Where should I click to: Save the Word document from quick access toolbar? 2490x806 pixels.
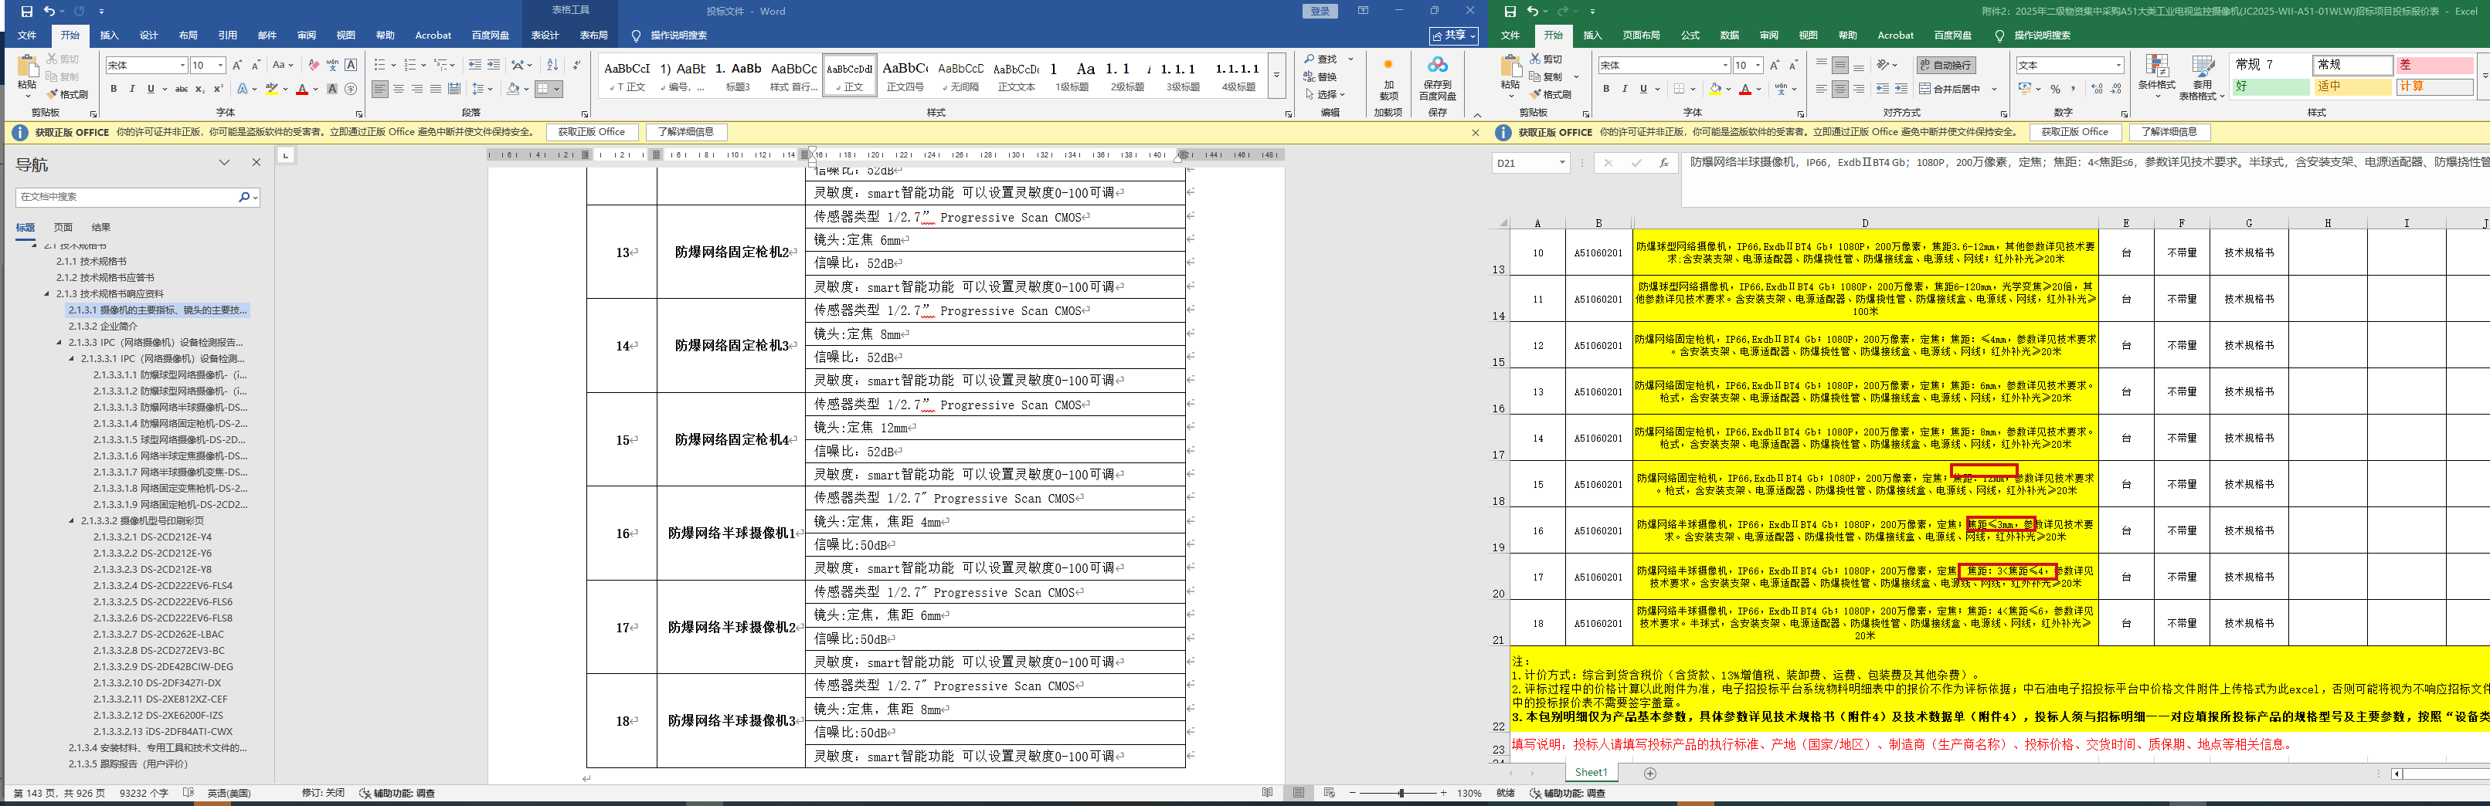27,11
